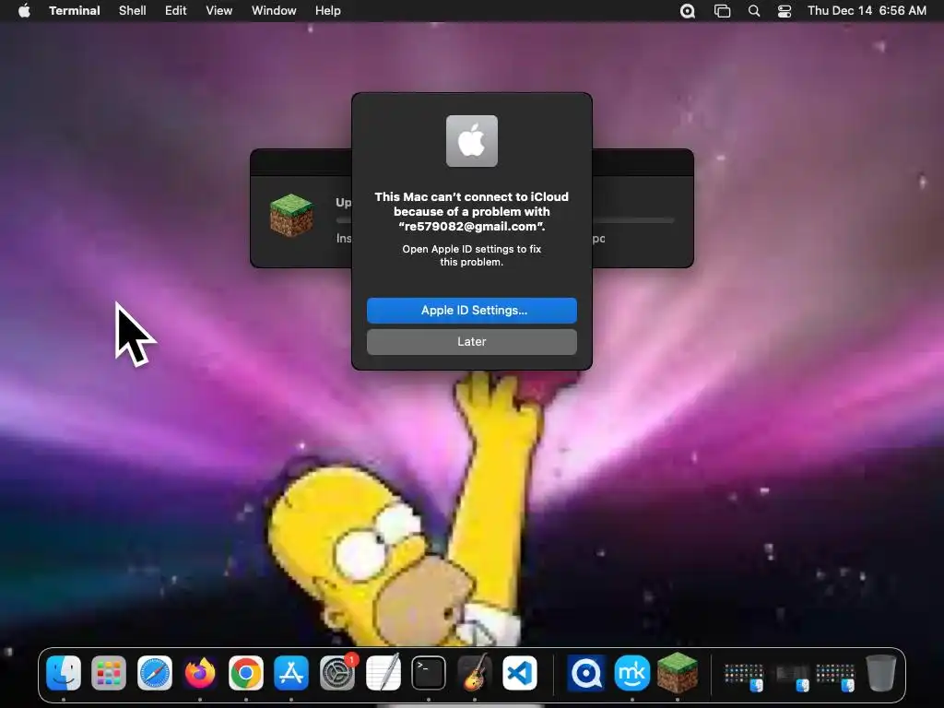Open the App Store Dock icon

coord(291,672)
